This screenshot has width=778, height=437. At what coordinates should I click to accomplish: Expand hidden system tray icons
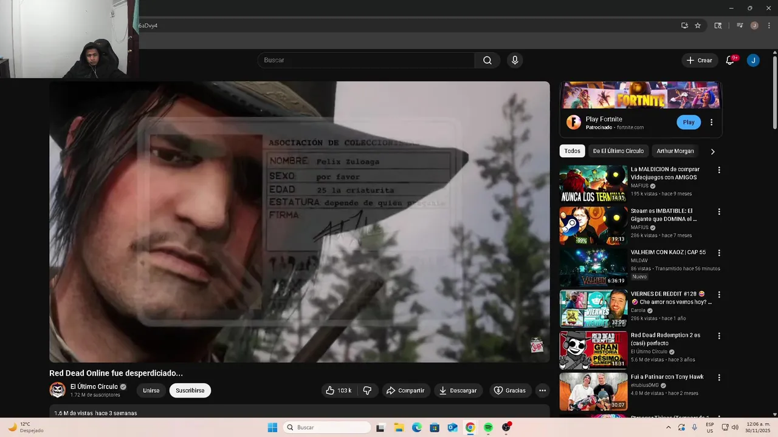tap(669, 427)
